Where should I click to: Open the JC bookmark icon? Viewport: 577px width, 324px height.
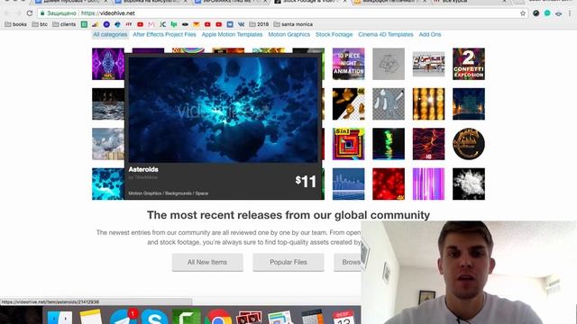tap(162, 24)
